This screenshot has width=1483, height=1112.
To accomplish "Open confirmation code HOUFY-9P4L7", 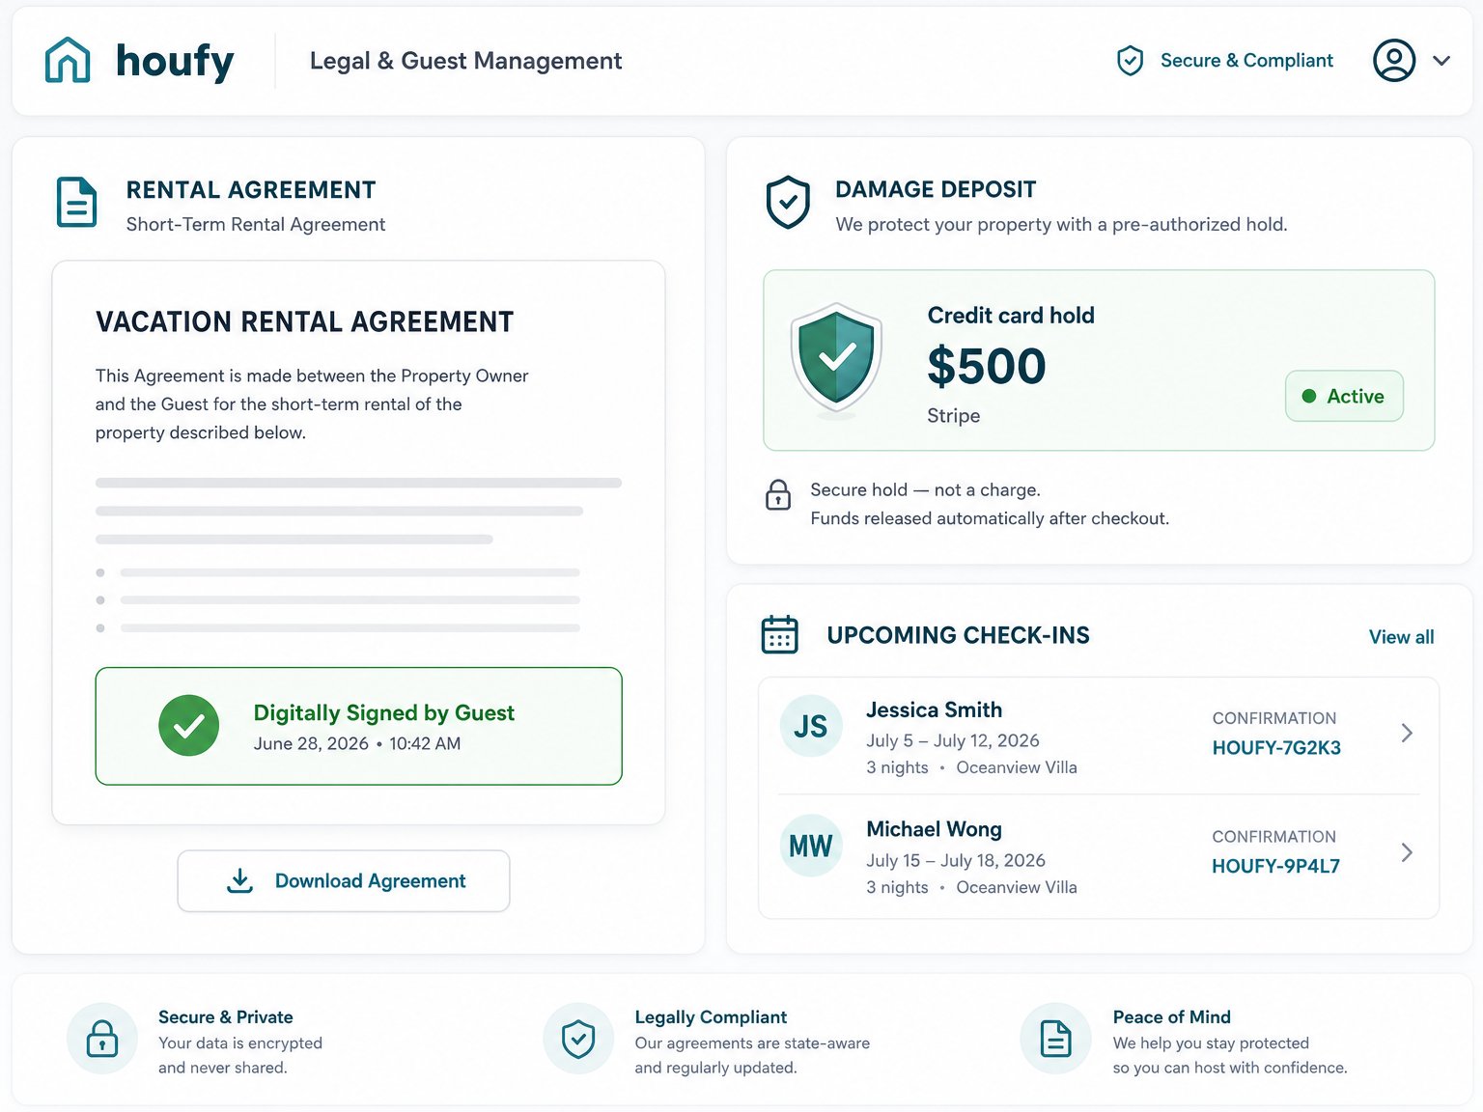I will point(1275,867).
